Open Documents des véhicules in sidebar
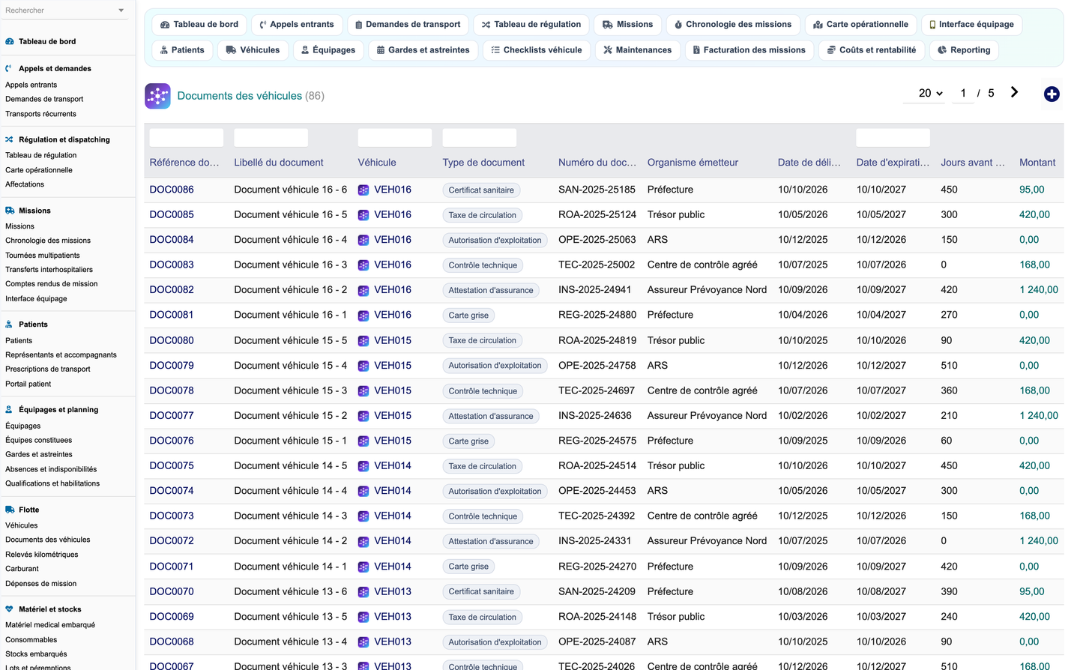Viewport: 1083px width, 670px height. click(48, 540)
